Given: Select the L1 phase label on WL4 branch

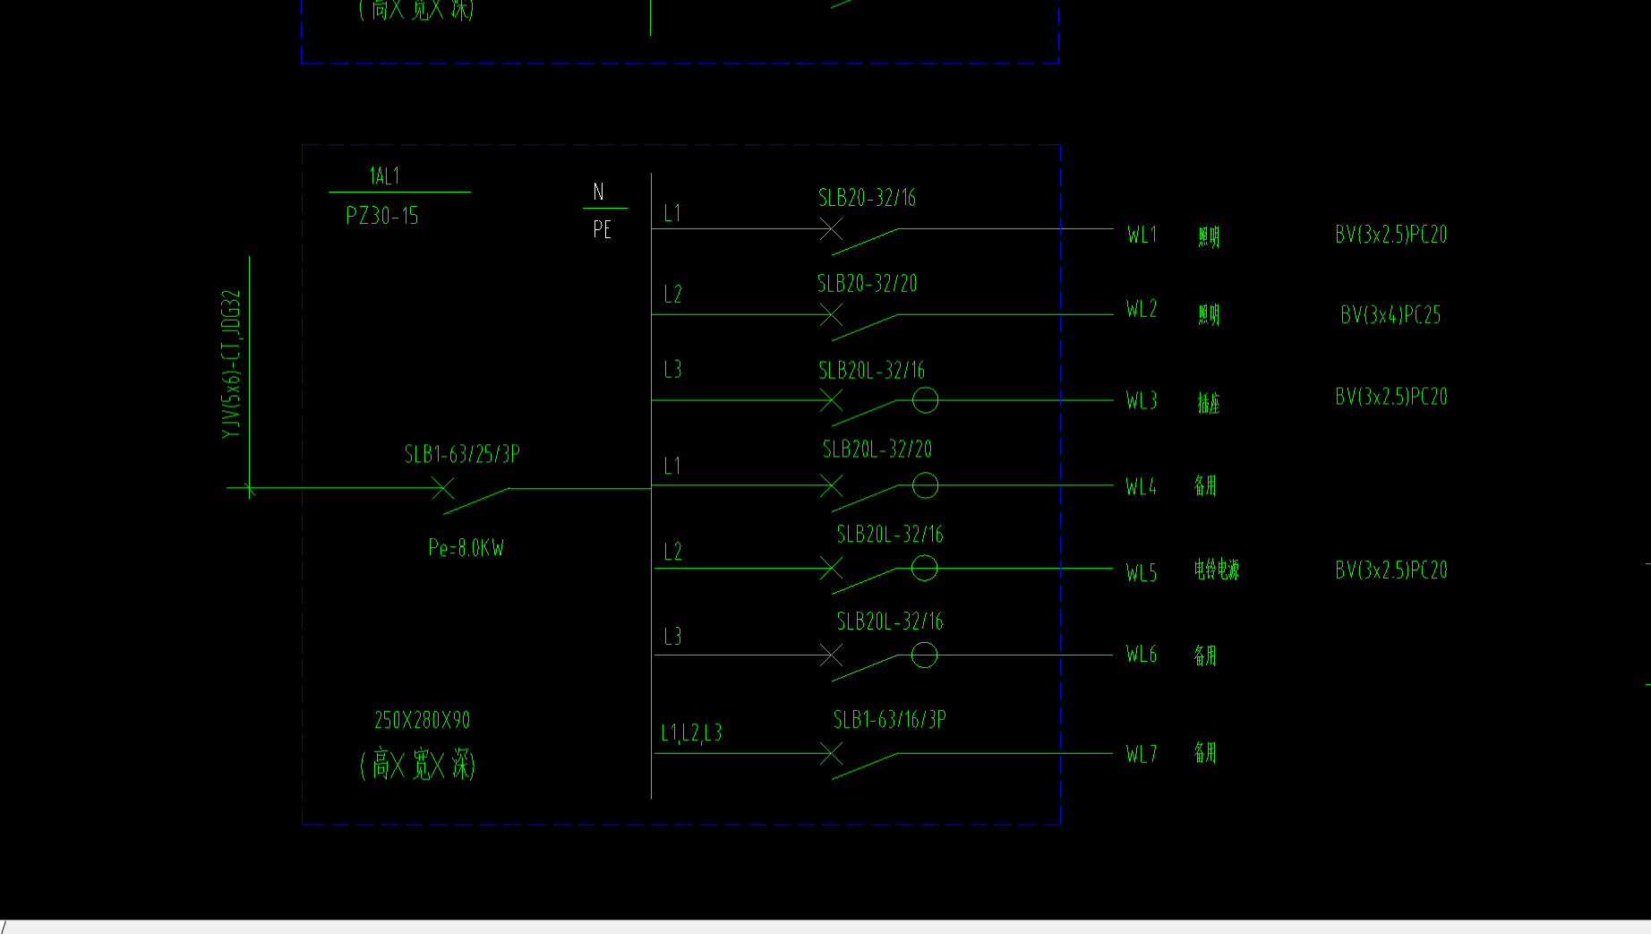Looking at the screenshot, I should pyautogui.click(x=672, y=466).
